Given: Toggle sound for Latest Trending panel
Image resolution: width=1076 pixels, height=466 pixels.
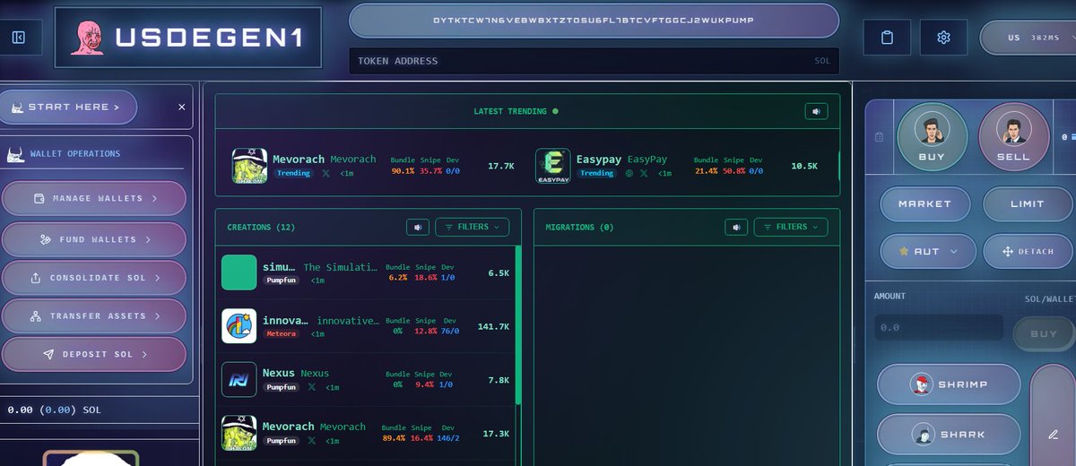Looking at the screenshot, I should click(x=816, y=111).
